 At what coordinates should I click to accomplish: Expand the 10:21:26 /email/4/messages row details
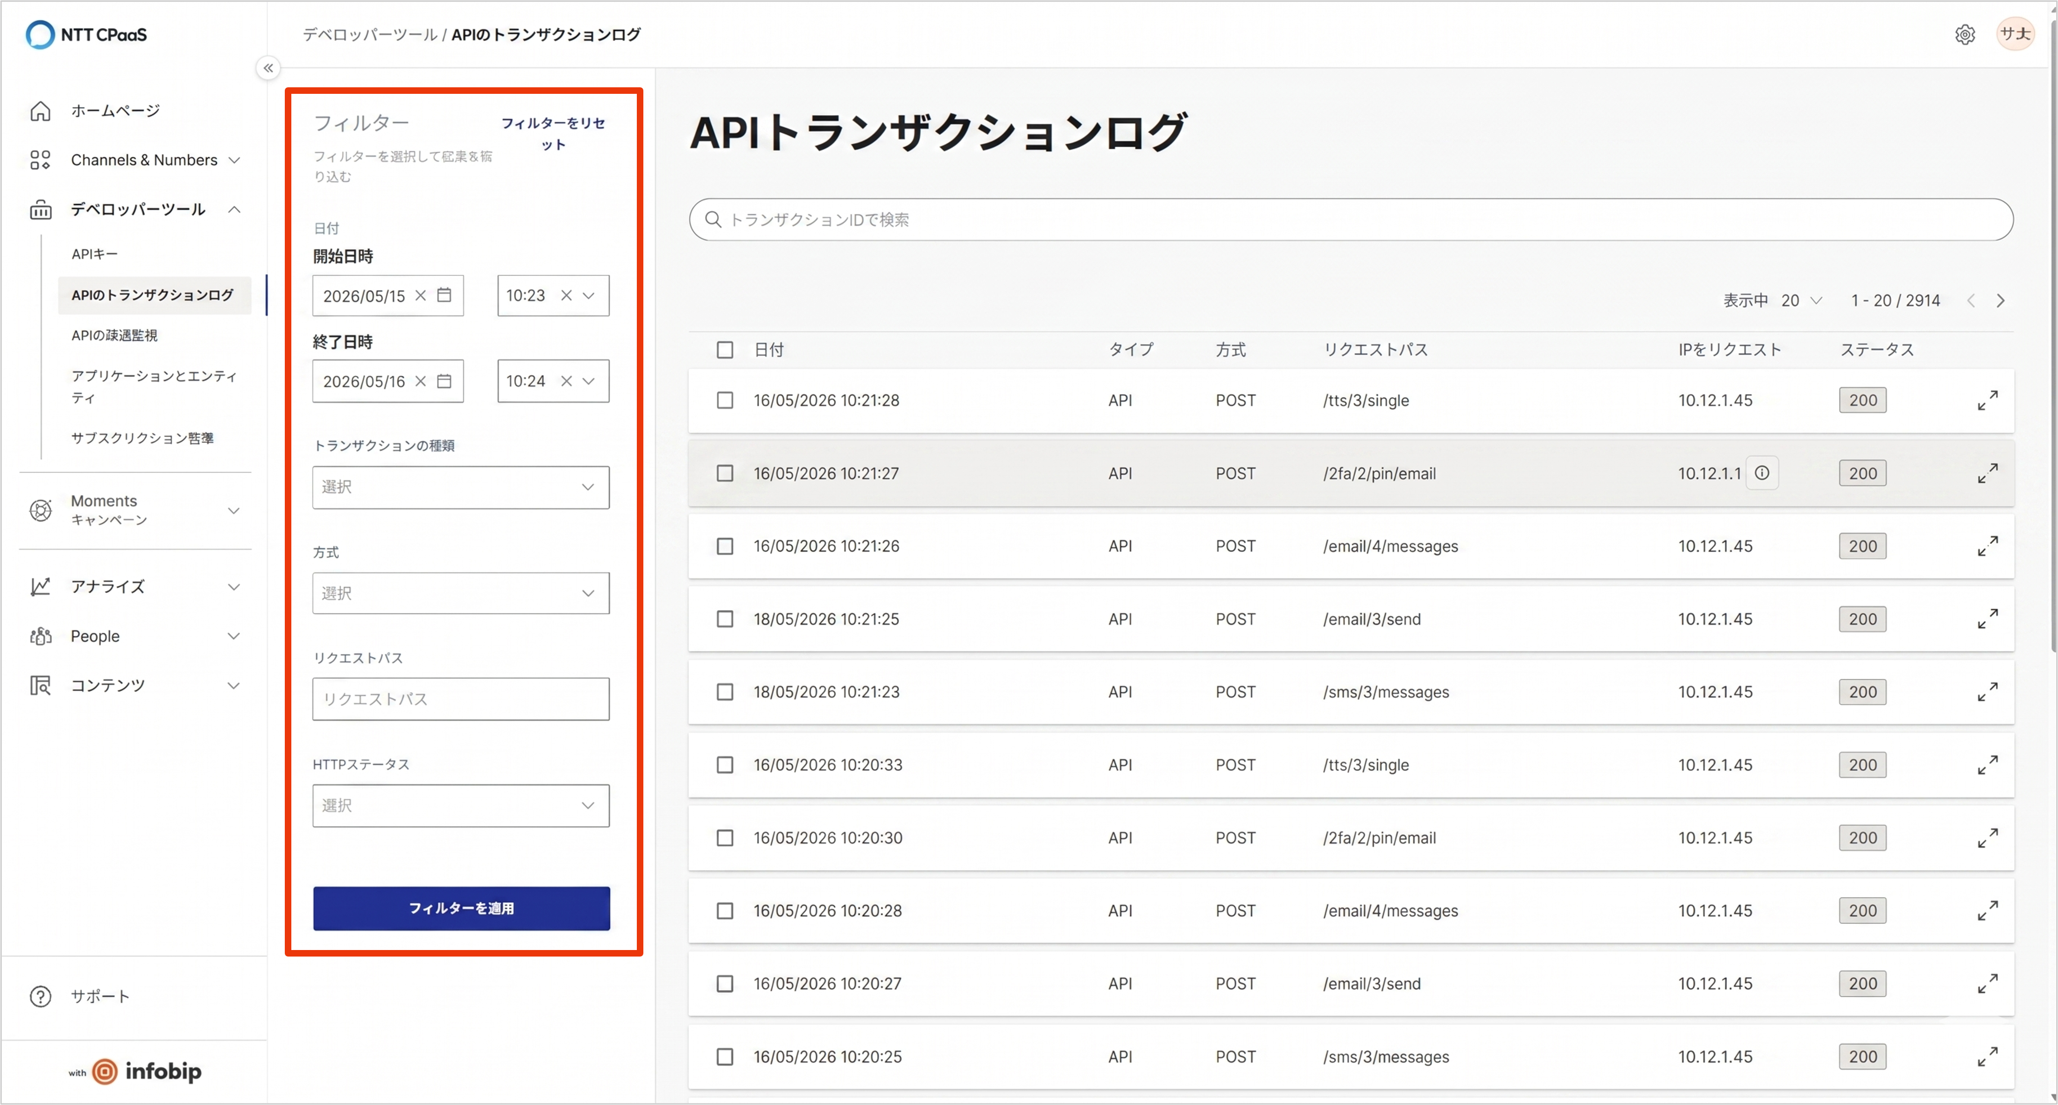[x=1988, y=546]
